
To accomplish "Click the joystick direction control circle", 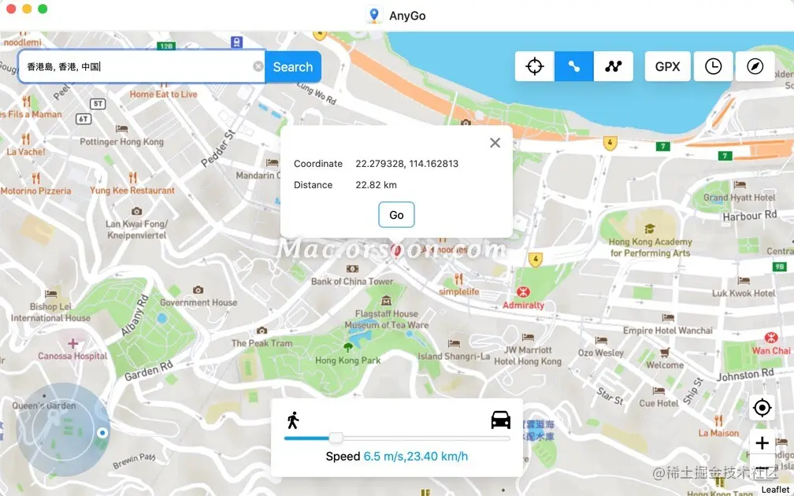I will click(63, 429).
